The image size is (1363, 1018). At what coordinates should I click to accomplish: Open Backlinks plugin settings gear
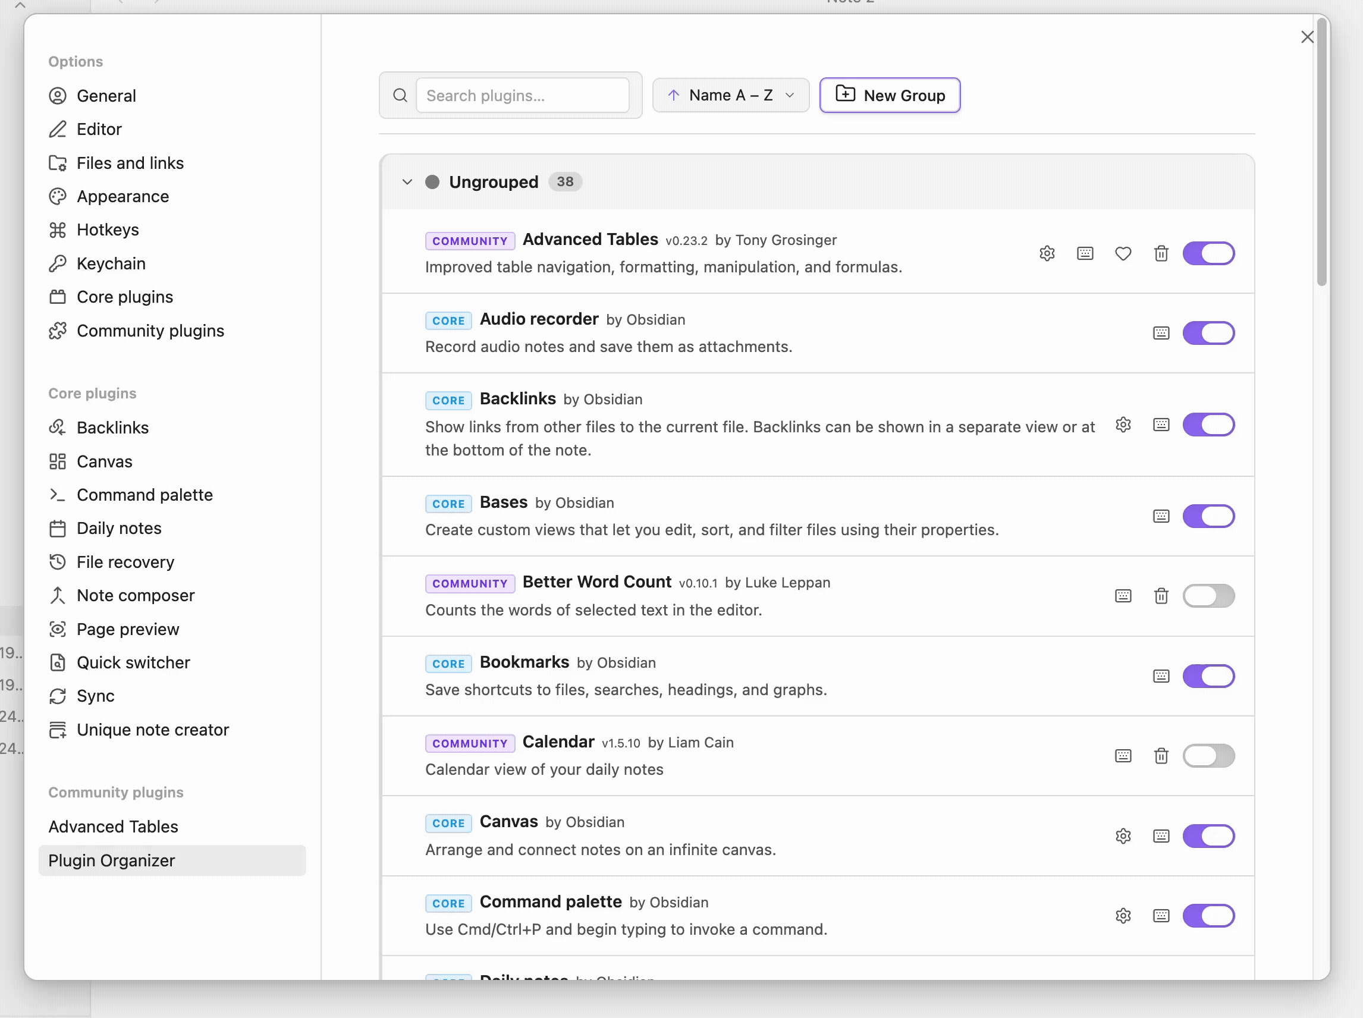(1123, 425)
